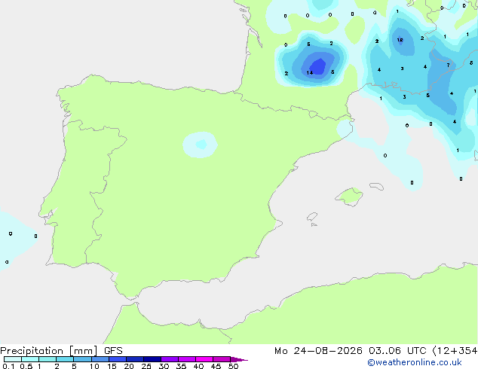
Task: Click the legend tick label '0.1'
Action: (x=8, y=366)
